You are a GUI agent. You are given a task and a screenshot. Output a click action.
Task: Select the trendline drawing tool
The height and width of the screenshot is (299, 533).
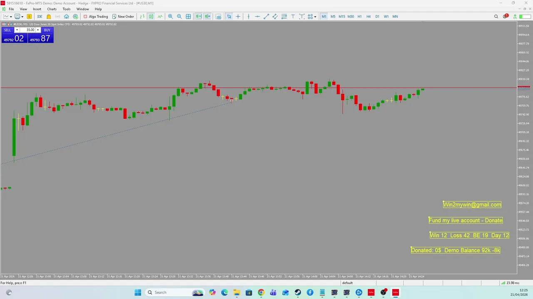pos(266,17)
